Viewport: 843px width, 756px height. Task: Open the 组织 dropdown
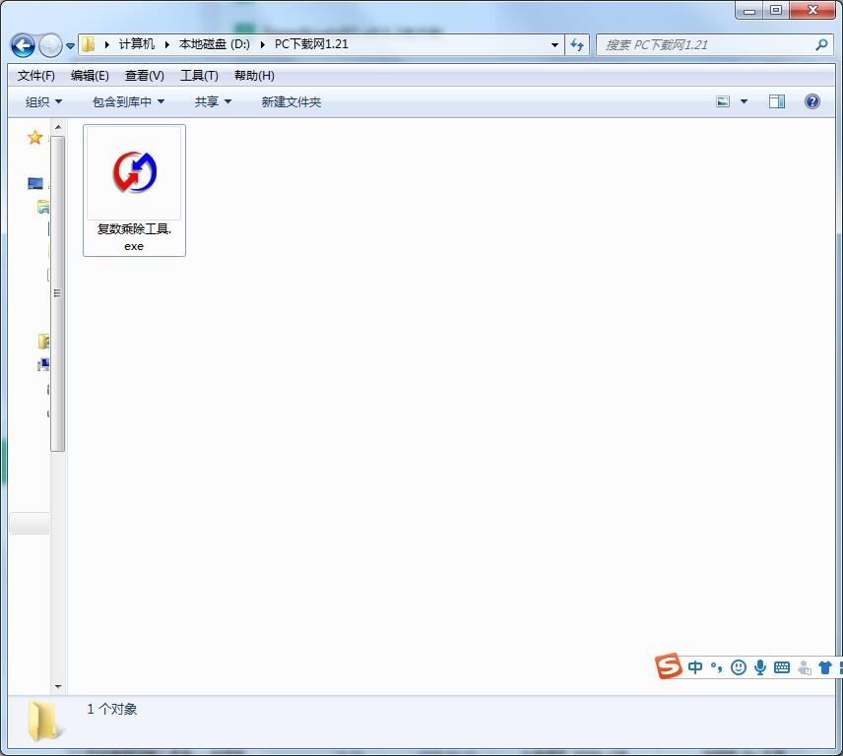(x=43, y=101)
